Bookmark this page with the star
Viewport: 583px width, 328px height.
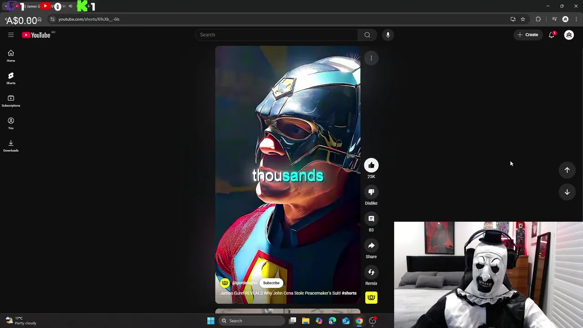(523, 19)
